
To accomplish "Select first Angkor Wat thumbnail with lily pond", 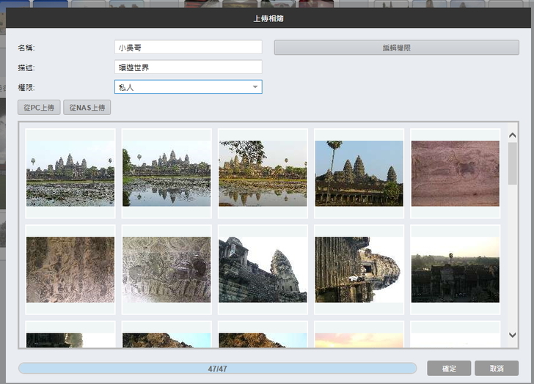I will tap(70, 174).
